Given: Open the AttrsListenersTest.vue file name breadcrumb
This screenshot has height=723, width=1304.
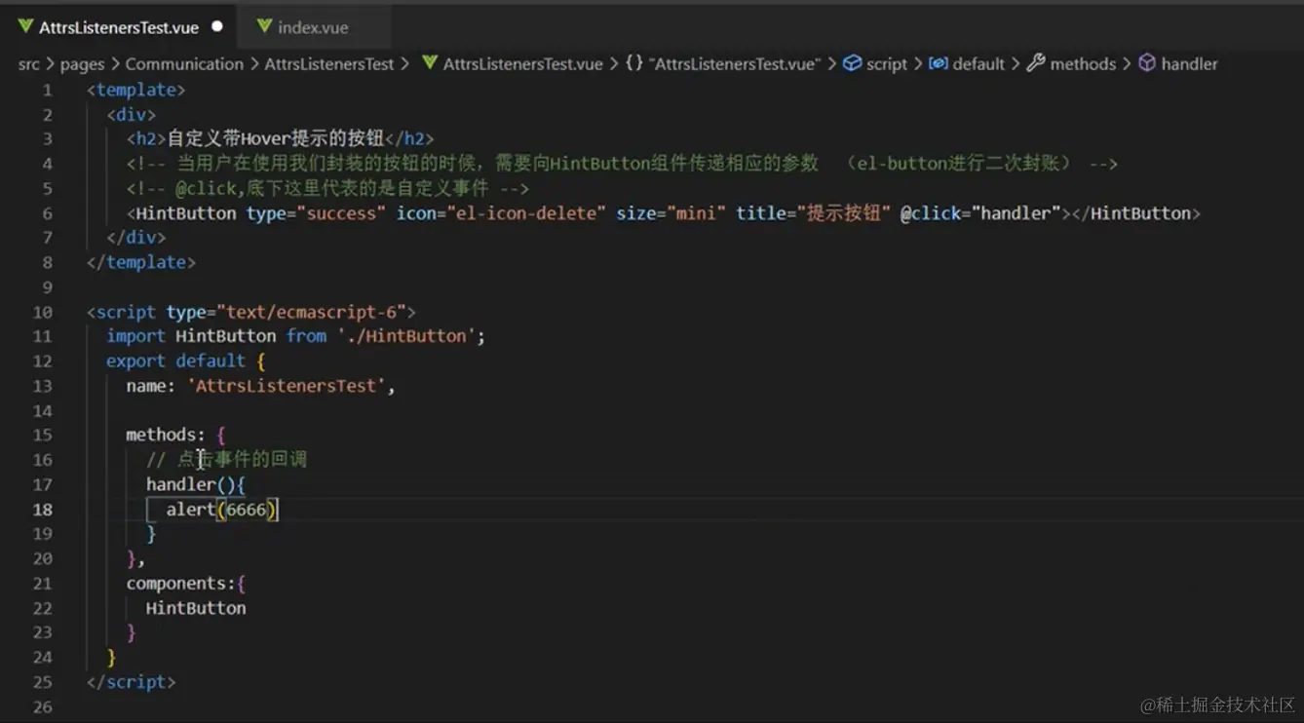Looking at the screenshot, I should coord(523,64).
